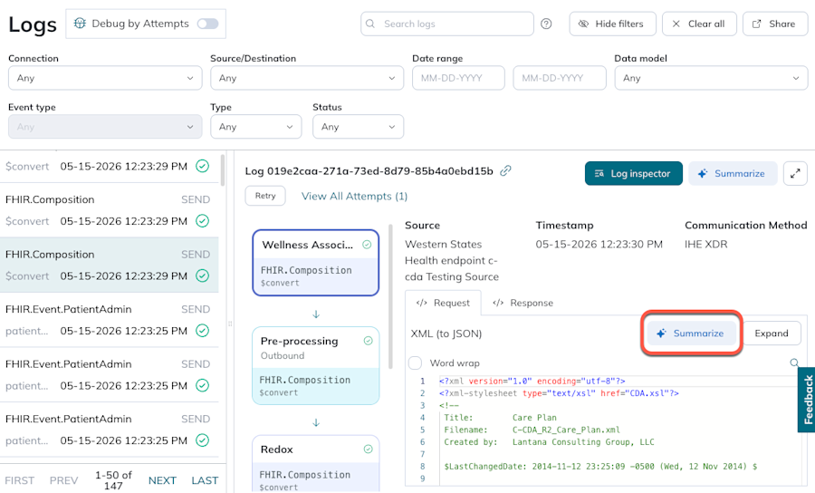Click the search magnifier icon in code viewer
Viewport: 815px width, 493px height.
[794, 363]
